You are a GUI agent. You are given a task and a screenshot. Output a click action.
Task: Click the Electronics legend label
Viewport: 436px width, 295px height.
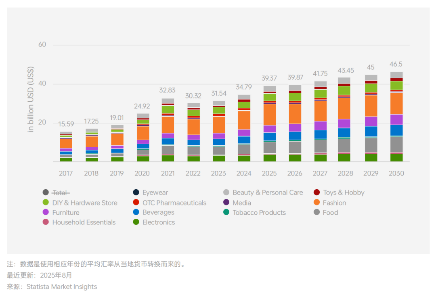[159, 222]
